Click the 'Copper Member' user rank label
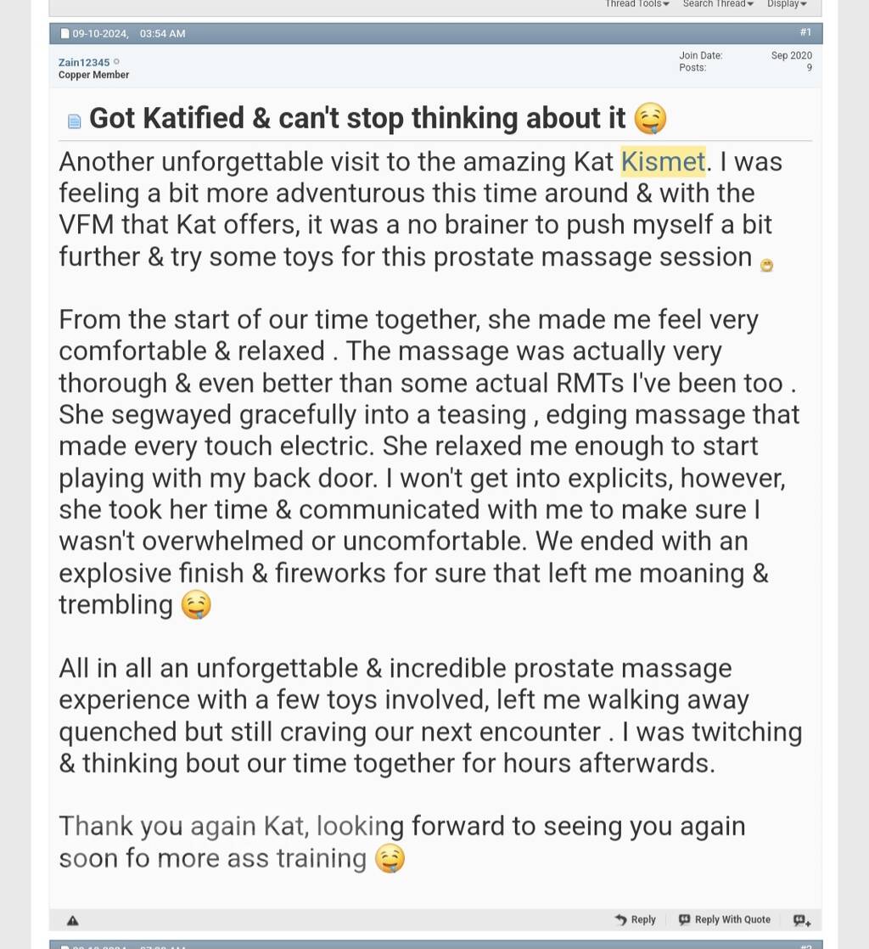The width and height of the screenshot is (869, 949). coord(93,75)
